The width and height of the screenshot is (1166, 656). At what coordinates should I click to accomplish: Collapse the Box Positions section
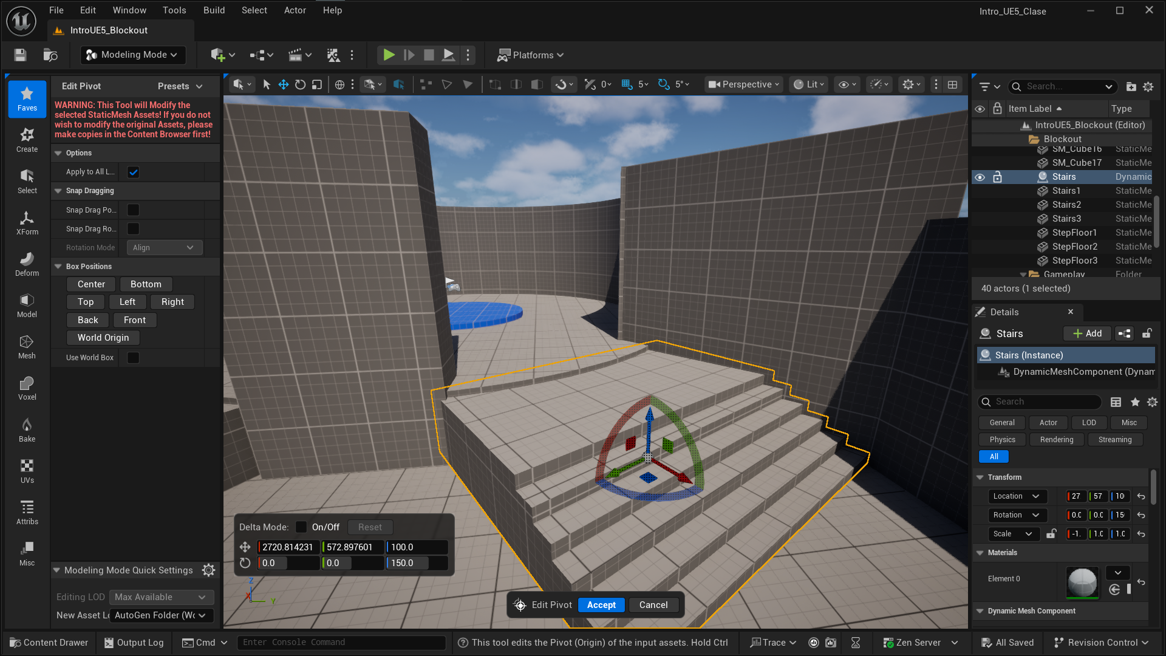pyautogui.click(x=58, y=267)
